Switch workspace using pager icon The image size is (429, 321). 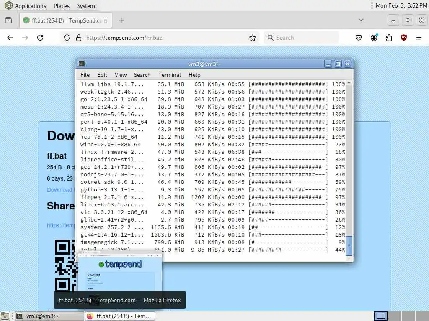pos(381,316)
